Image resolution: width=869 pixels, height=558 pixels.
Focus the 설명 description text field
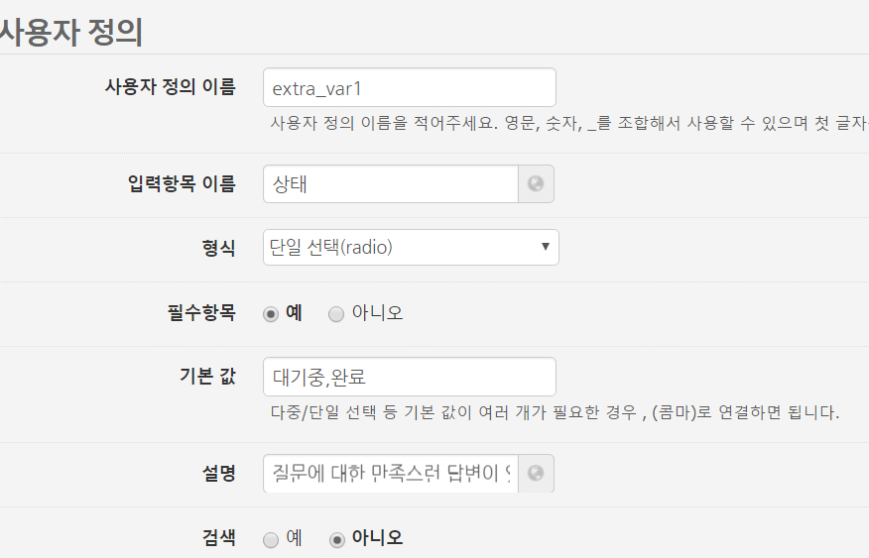click(x=391, y=474)
